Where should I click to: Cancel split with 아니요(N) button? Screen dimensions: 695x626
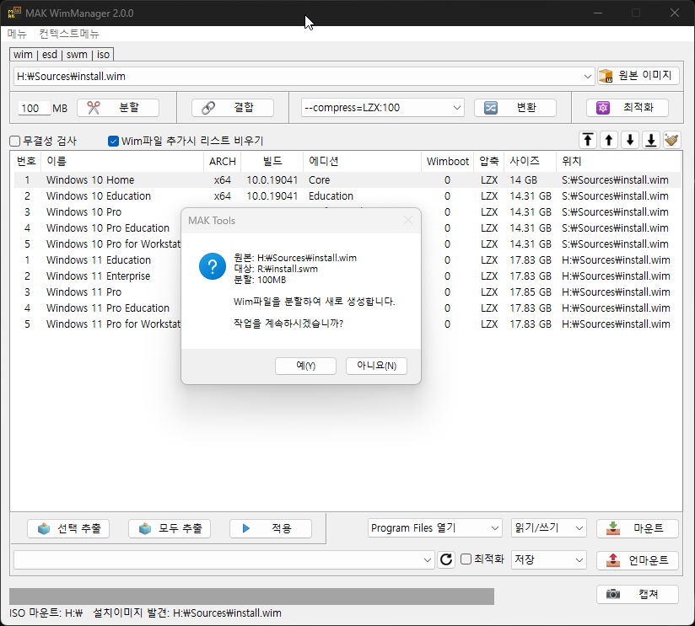click(376, 366)
